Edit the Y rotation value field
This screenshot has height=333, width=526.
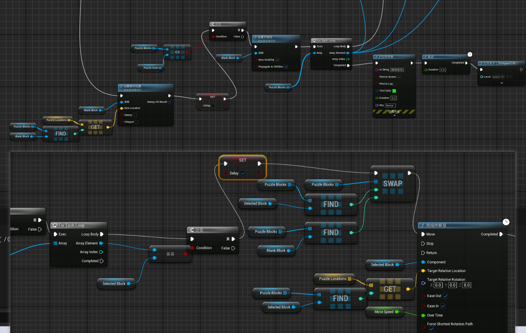[452, 285]
